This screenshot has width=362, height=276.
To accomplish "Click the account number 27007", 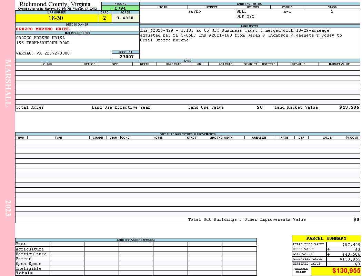I will click(x=127, y=56).
